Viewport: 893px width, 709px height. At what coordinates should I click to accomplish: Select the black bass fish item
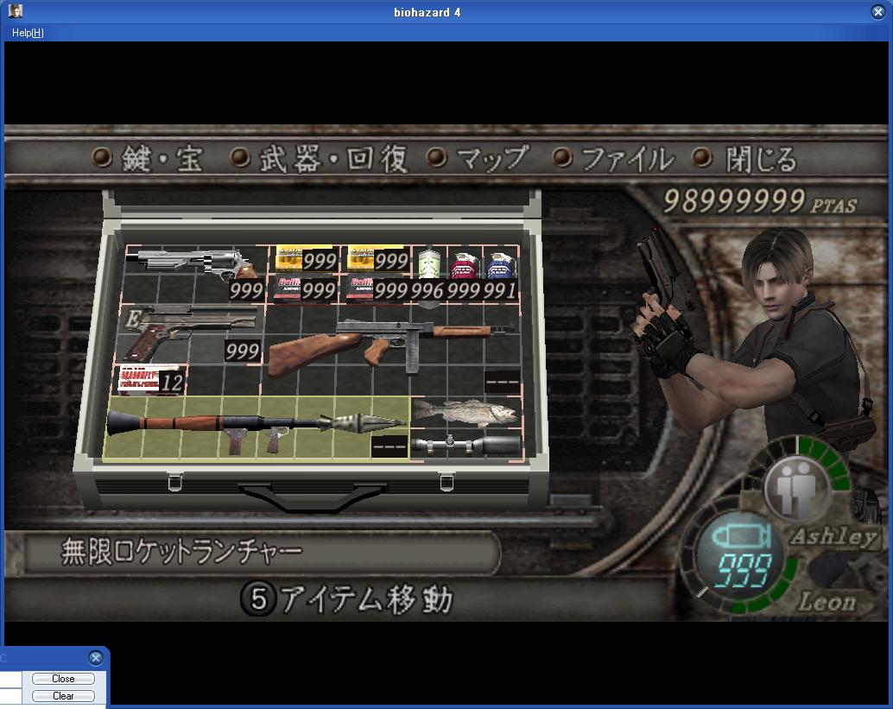(462, 412)
